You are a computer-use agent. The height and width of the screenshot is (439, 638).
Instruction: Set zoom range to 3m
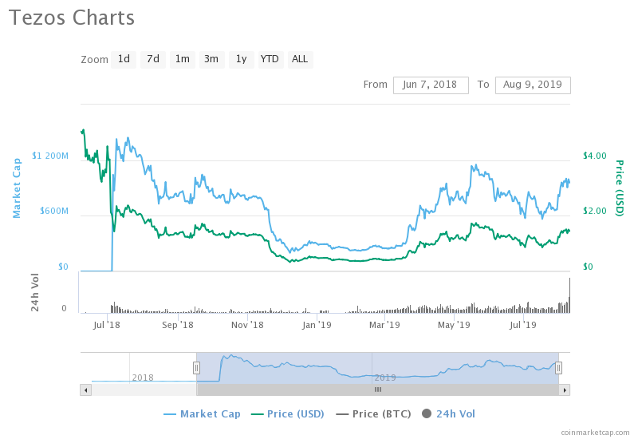211,59
